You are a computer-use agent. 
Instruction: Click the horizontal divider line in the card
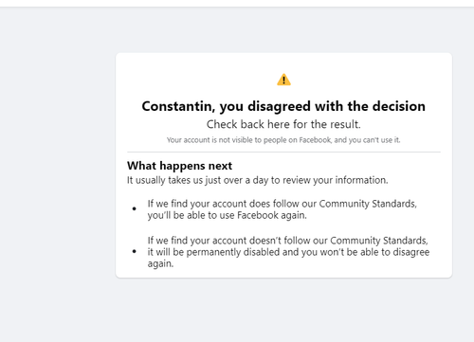click(283, 152)
